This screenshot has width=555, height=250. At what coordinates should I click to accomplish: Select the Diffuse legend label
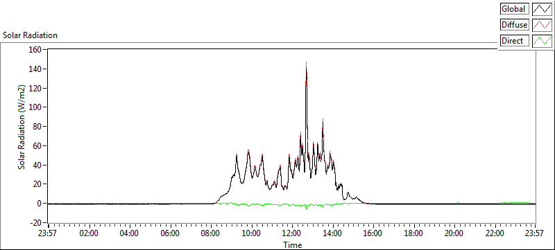pos(515,25)
